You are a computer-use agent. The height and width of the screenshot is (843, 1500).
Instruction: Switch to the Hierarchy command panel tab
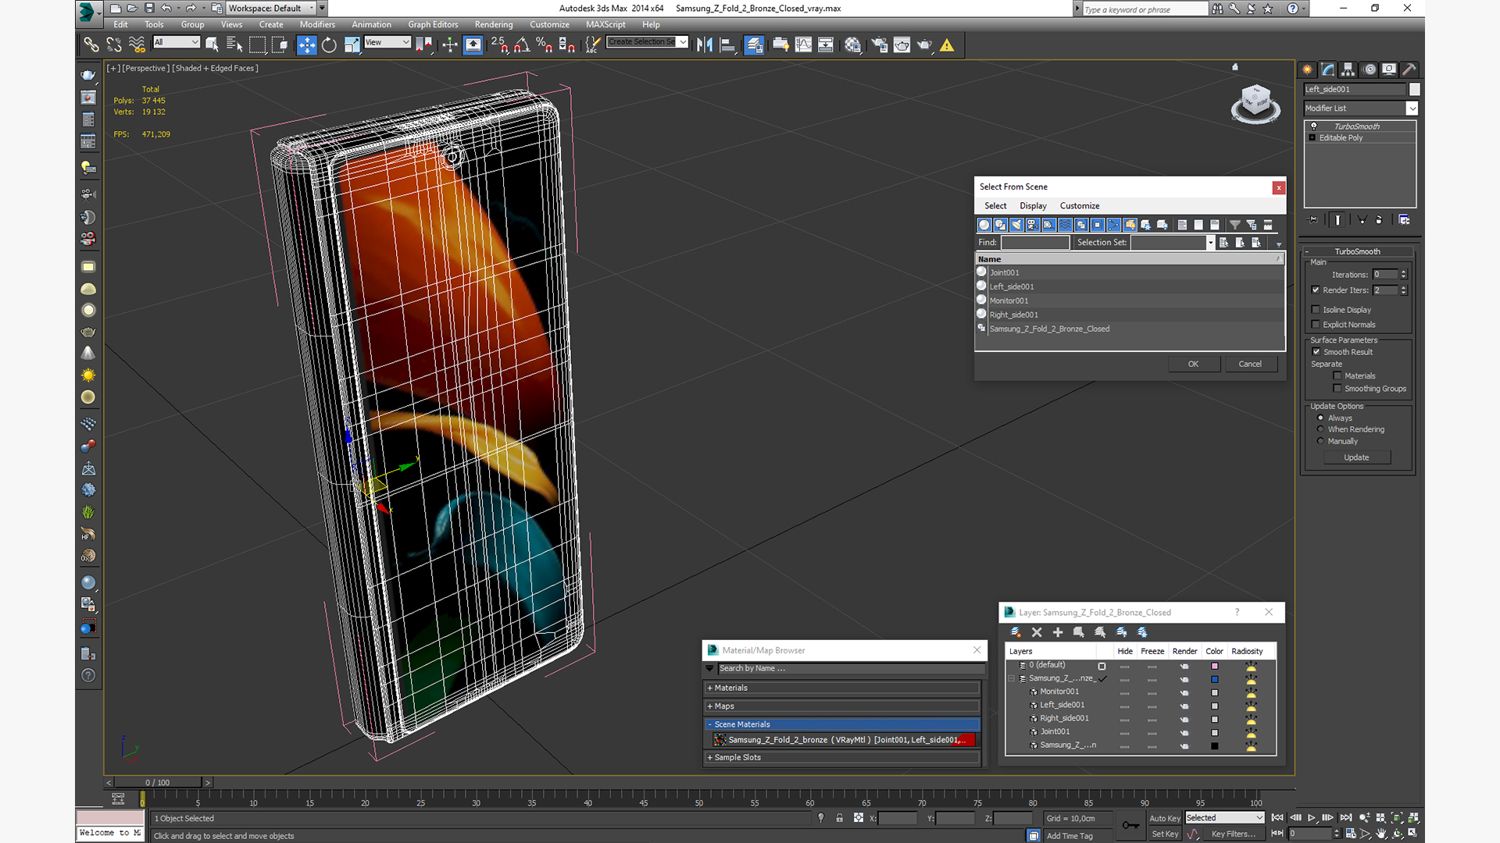tap(1348, 69)
